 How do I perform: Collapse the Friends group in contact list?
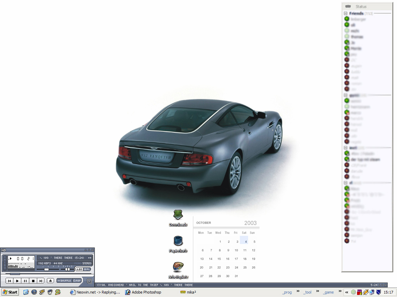(345, 13)
